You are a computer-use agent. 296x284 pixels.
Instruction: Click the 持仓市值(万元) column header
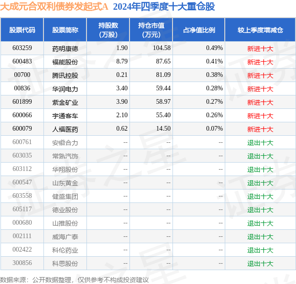[x=151, y=30]
